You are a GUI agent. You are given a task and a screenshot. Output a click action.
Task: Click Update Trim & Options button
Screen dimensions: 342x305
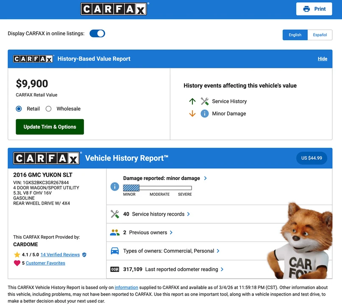(x=50, y=127)
